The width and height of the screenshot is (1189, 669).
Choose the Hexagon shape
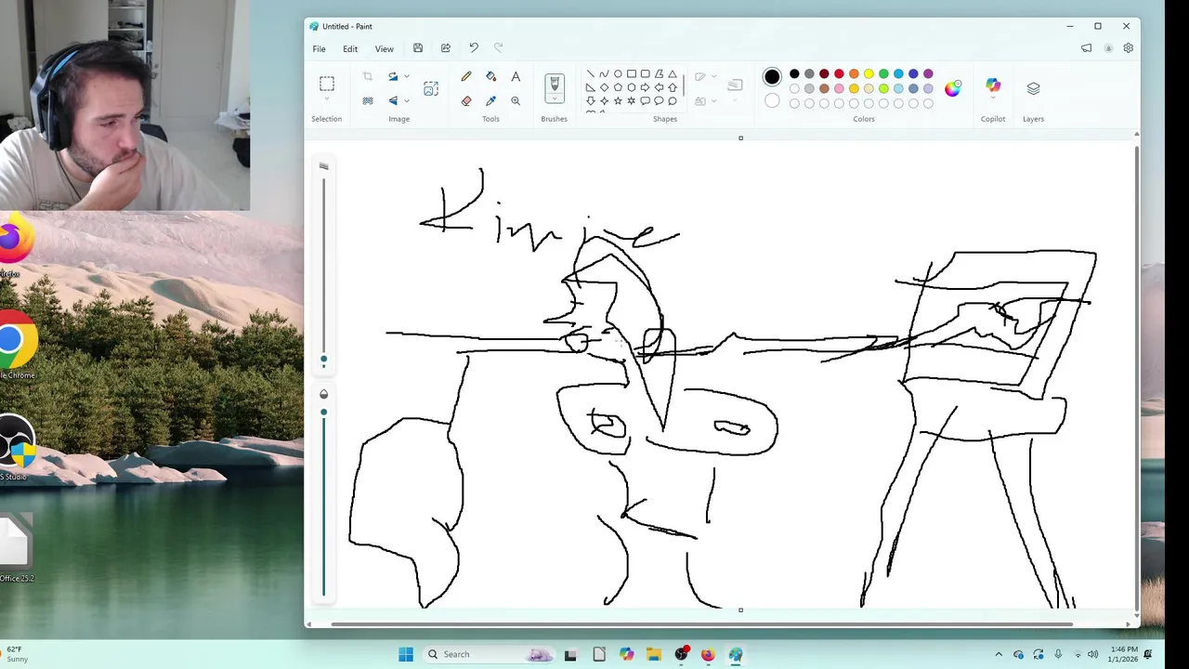pyautogui.click(x=632, y=87)
